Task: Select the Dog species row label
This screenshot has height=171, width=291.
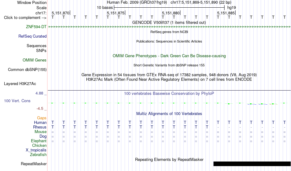Action: [43, 136]
